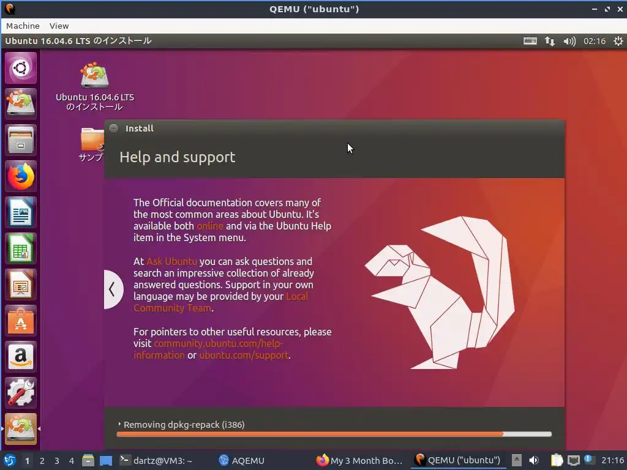Click the Ubiquity installer launcher icon below Dash
Viewport: 627px width, 470px height.
(x=21, y=104)
